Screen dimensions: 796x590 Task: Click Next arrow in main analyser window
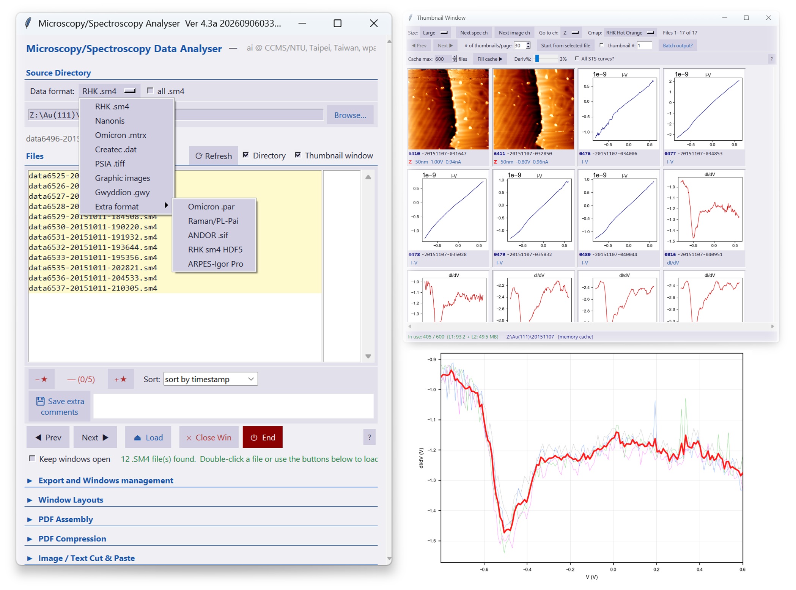coord(95,438)
